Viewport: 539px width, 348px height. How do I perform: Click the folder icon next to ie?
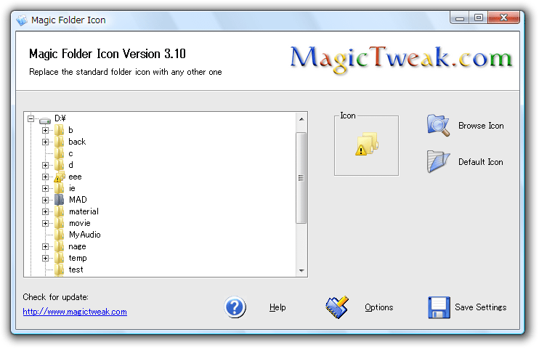[x=60, y=188]
